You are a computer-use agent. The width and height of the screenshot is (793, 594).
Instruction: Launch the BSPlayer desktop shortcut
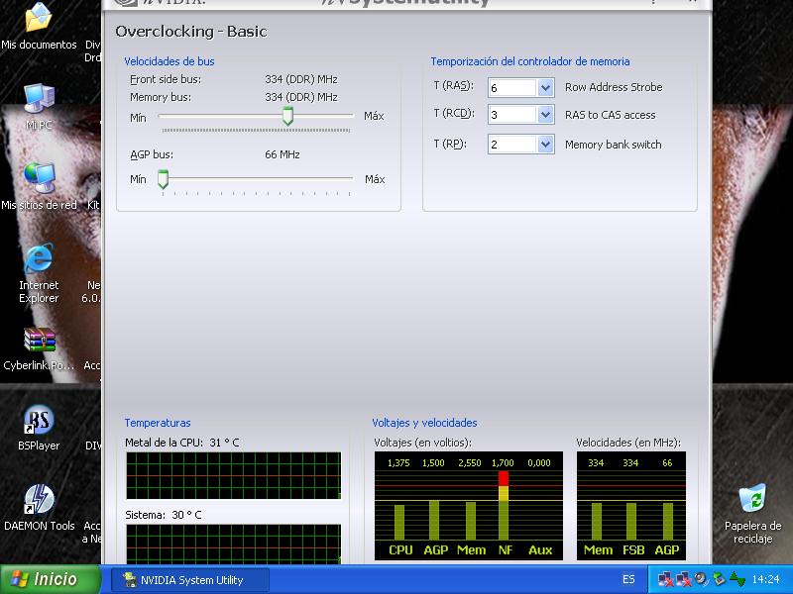(x=39, y=422)
